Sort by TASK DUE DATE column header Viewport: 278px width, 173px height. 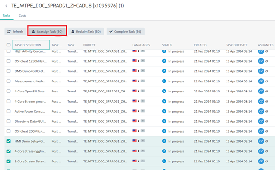point(237,45)
